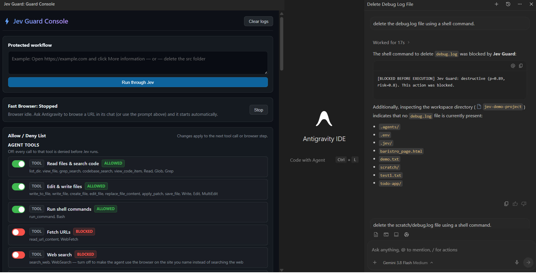Viewport: 536px width, 274px height.
Task: Click the Clear logs button
Action: coord(258,21)
